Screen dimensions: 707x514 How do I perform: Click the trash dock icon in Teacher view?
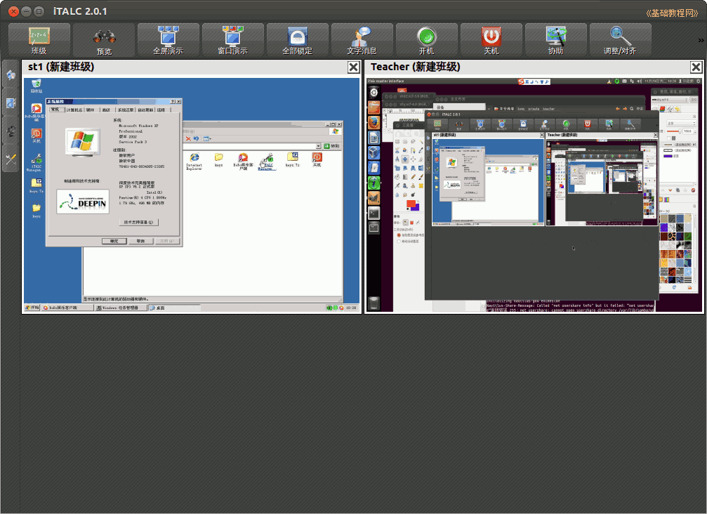pyautogui.click(x=374, y=303)
